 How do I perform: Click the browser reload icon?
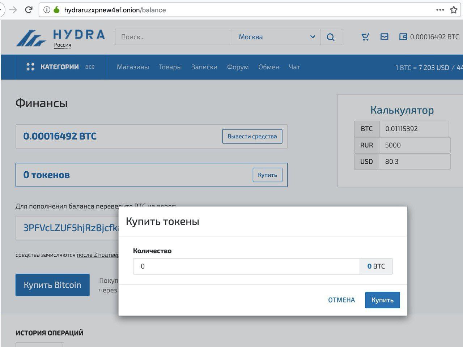click(x=29, y=10)
